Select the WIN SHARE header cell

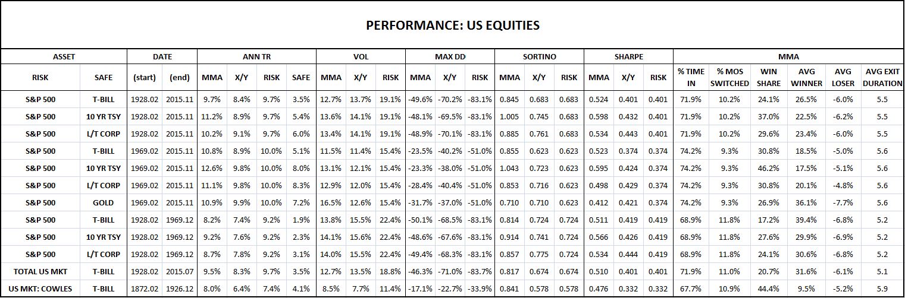pos(768,77)
